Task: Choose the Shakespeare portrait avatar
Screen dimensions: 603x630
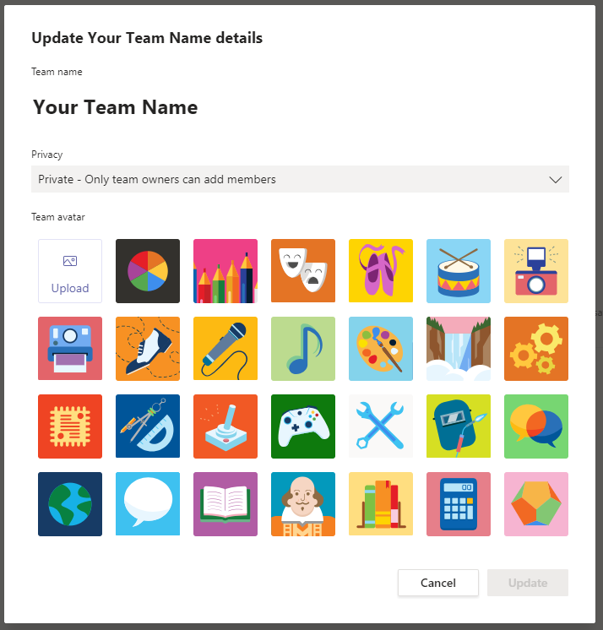Action: coord(303,504)
